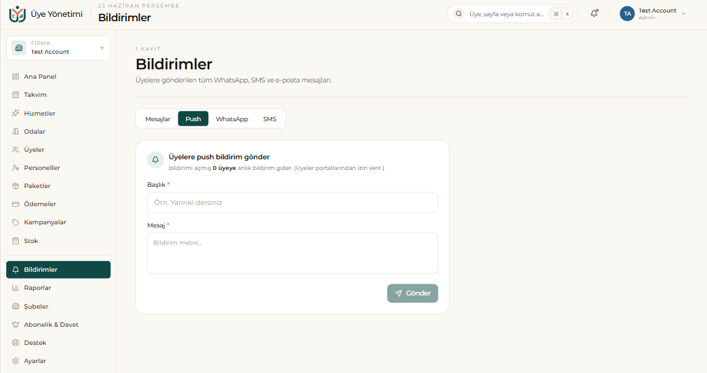The height and width of the screenshot is (373, 707).
Task: Click the search magnifier icon
Action: 459,14
